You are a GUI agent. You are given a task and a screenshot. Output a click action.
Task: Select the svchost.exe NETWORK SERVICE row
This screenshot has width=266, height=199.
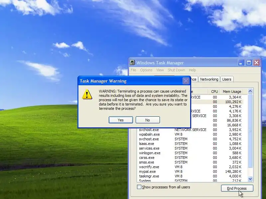click(x=190, y=130)
